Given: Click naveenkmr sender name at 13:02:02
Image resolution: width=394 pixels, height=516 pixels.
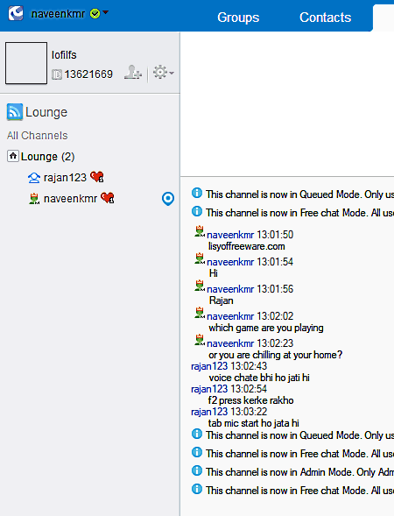Looking at the screenshot, I should [x=230, y=316].
